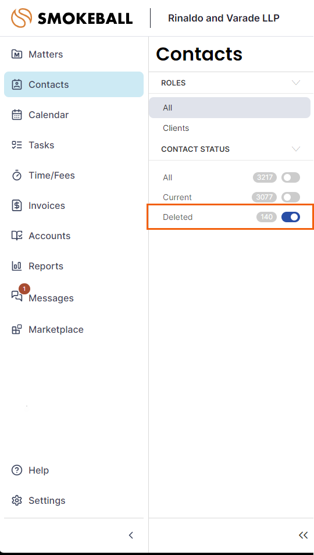314x555 pixels.
Task: Collapse the Contacts filter panel double arrow
Action: coord(303,535)
